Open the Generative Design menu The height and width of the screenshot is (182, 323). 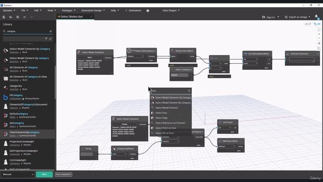[x=93, y=10]
